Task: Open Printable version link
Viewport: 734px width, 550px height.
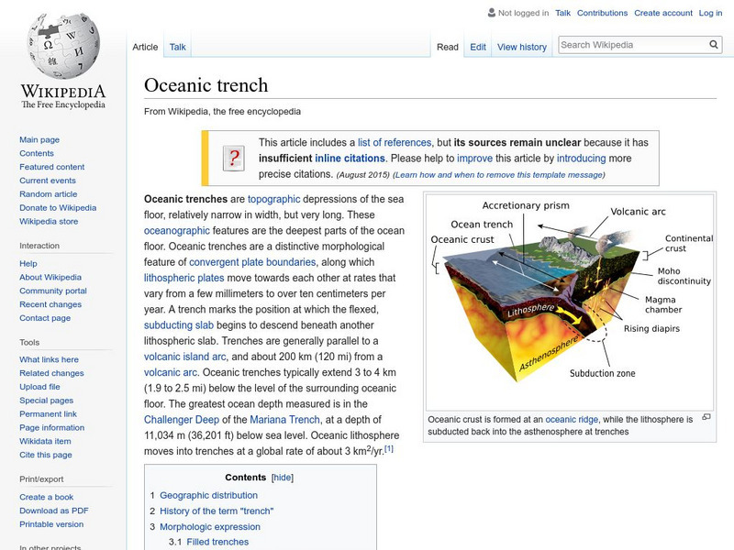Action: [x=51, y=523]
